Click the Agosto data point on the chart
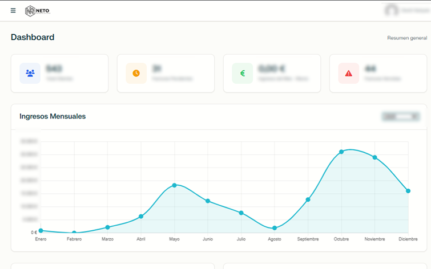Viewport: 431px width, 269px height. point(275,228)
